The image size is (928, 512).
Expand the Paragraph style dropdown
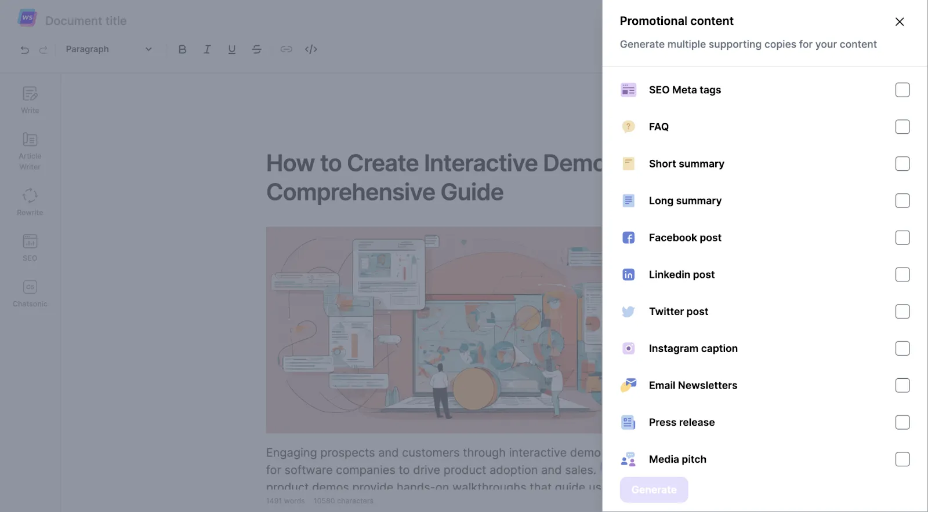point(108,49)
